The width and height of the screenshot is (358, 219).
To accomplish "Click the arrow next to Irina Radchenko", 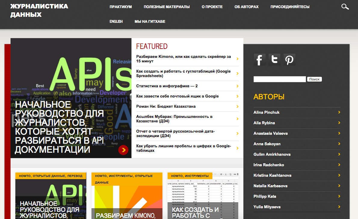I will click(339, 165).
